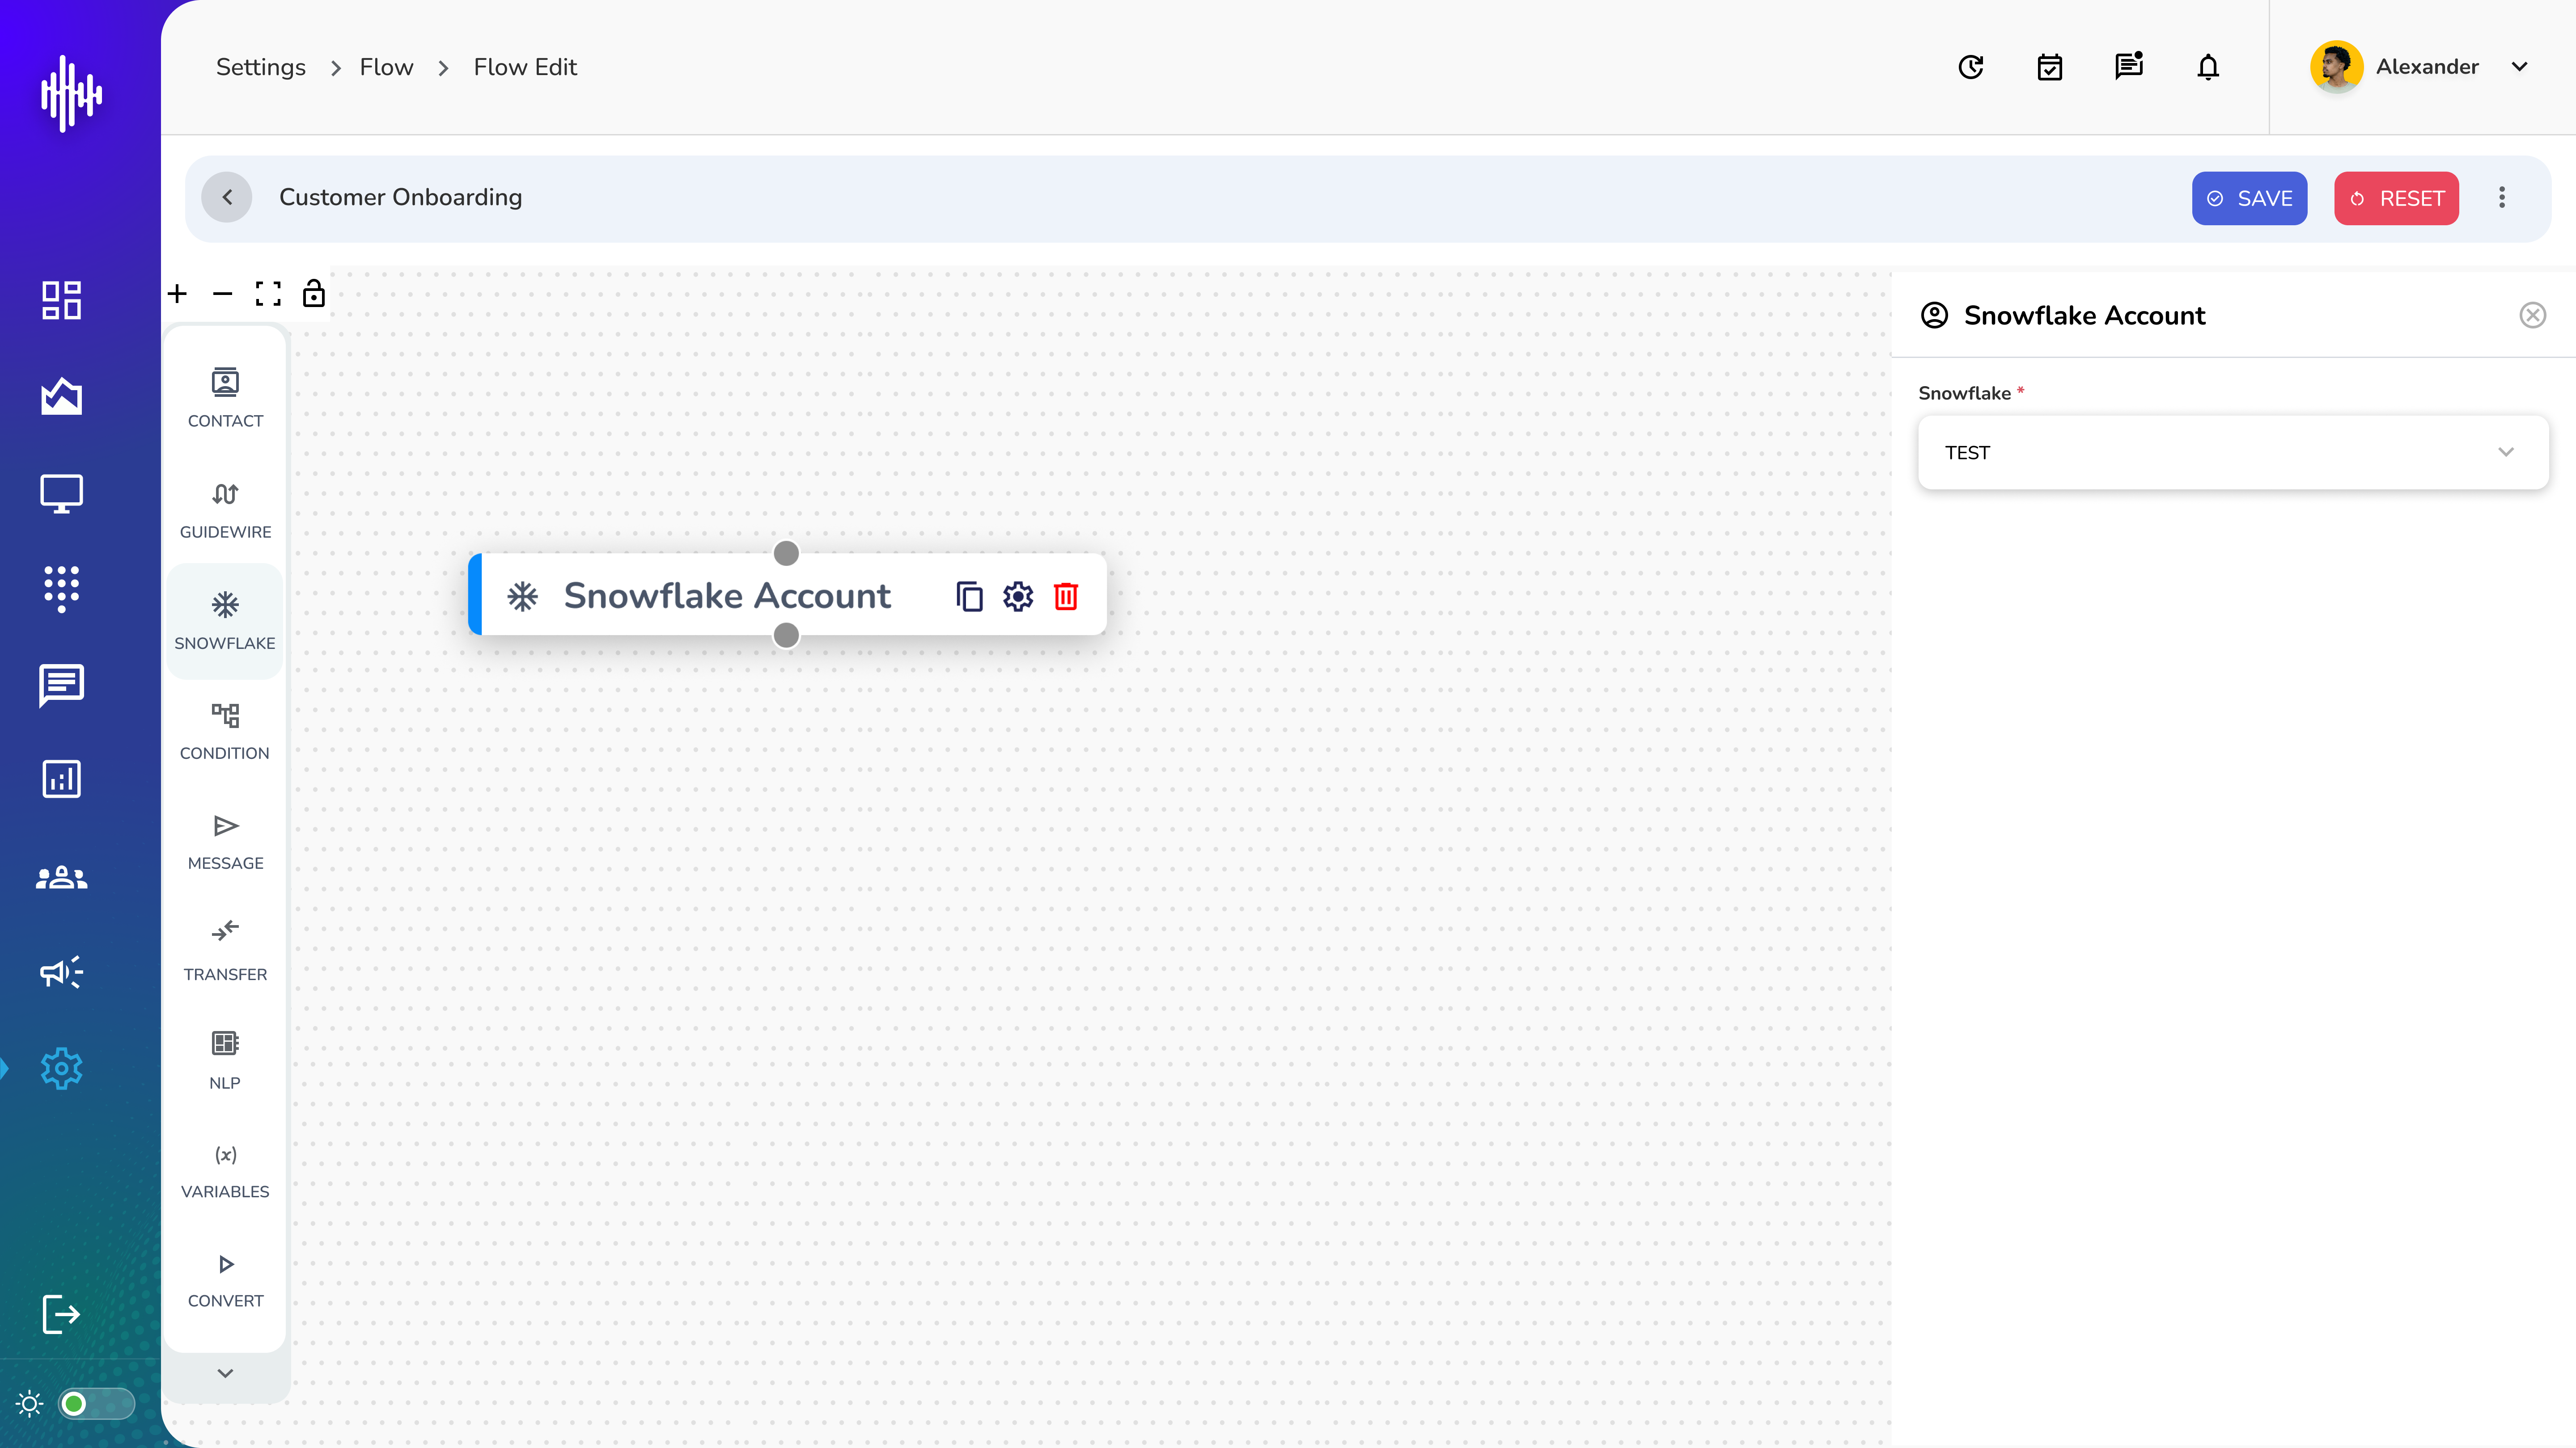
Task: Open Snowflake Account node settings gear
Action: pyautogui.click(x=1018, y=597)
